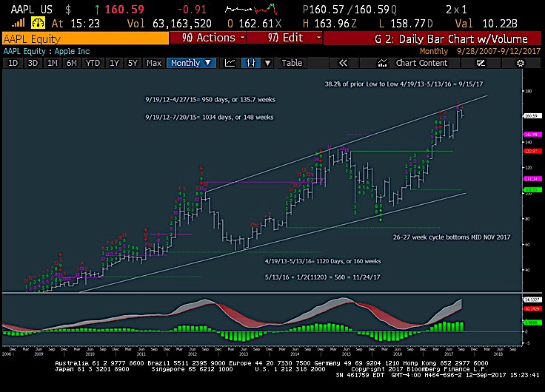Select the 1D range tab

[x=13, y=63]
